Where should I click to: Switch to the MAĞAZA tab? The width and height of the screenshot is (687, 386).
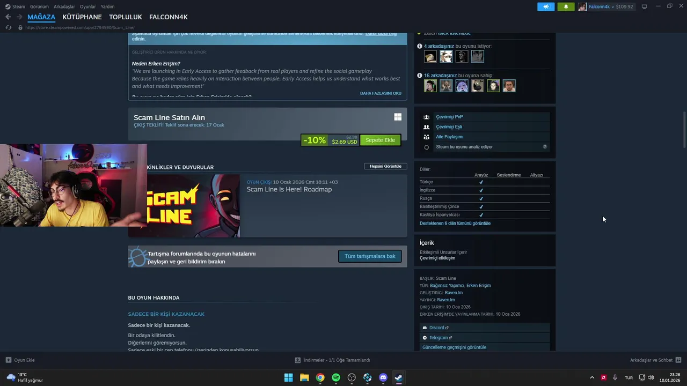(x=41, y=17)
